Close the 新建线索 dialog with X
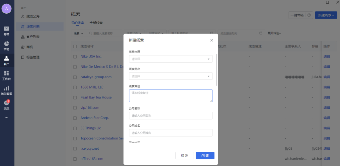Viewport: 340px width, 166px height. pos(212,40)
